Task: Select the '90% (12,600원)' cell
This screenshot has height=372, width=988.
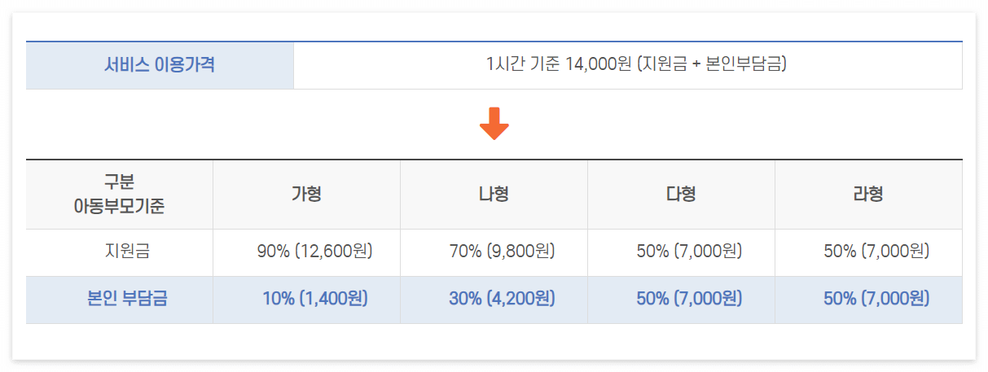Action: (307, 252)
